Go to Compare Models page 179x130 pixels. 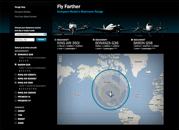tap(22, 12)
